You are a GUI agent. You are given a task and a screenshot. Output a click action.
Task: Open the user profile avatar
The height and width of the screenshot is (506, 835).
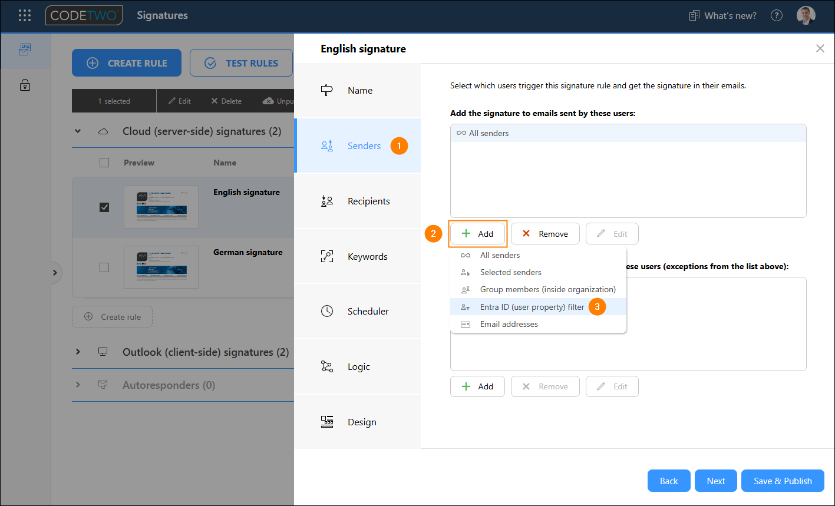click(806, 16)
